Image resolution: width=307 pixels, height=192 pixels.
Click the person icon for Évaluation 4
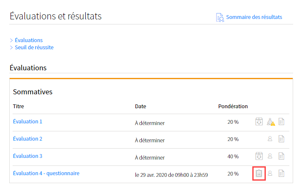pyautogui.click(x=270, y=173)
